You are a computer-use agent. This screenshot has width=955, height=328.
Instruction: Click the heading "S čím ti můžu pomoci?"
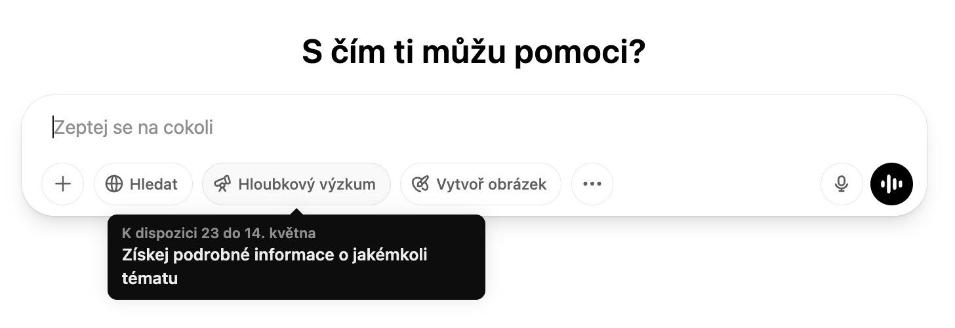point(474,52)
